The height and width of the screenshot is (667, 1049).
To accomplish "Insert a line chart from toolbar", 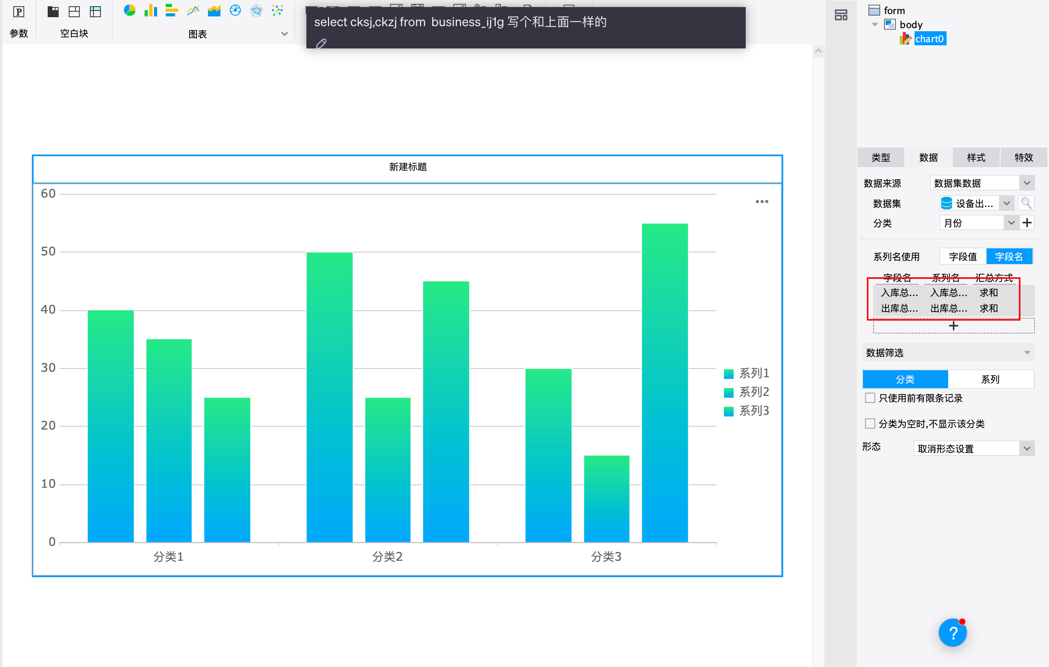I will (x=193, y=11).
